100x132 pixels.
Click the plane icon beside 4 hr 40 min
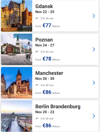(37, 85)
